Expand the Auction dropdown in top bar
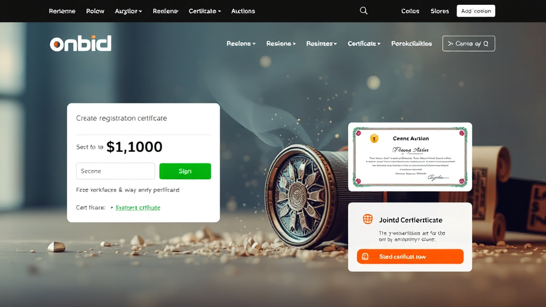The image size is (546, 307). [x=128, y=11]
